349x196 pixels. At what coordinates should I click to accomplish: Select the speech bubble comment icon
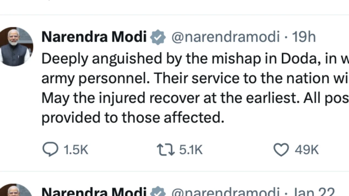click(x=50, y=149)
